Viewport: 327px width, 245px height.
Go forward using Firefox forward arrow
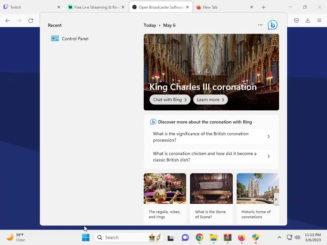(x=19, y=21)
